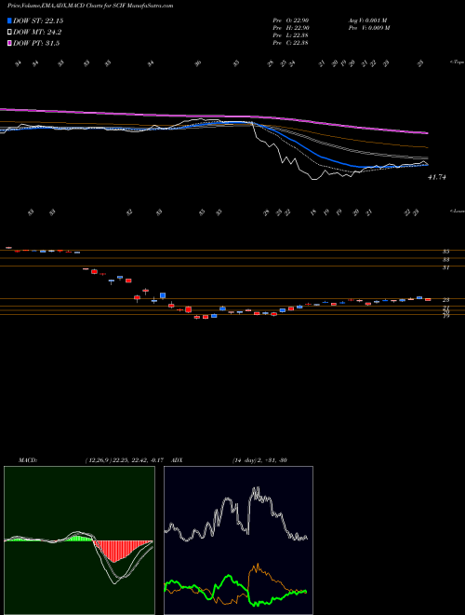Click the 23 price axis label
The image size is (465, 615).
point(445,300)
